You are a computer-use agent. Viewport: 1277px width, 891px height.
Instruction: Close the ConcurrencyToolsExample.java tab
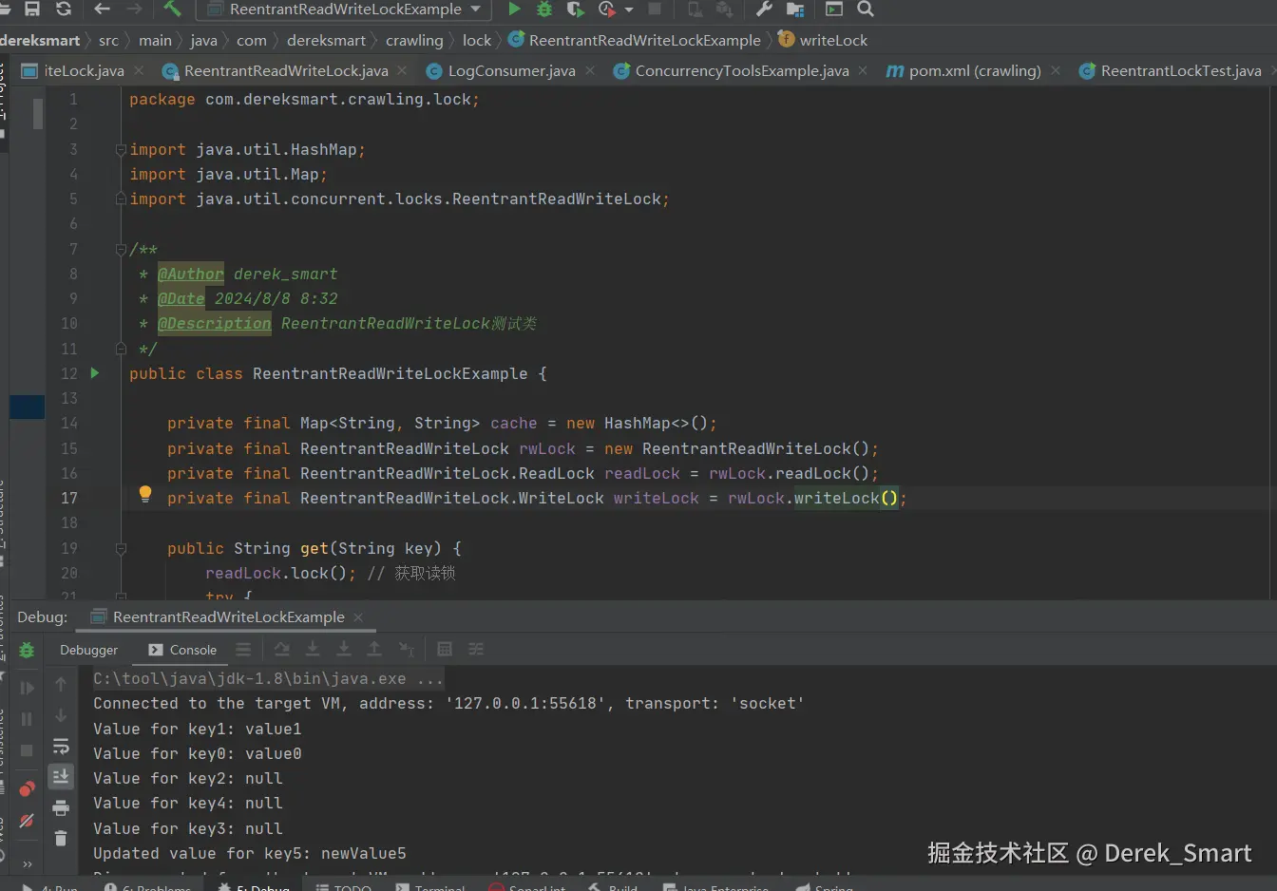pyautogui.click(x=863, y=70)
